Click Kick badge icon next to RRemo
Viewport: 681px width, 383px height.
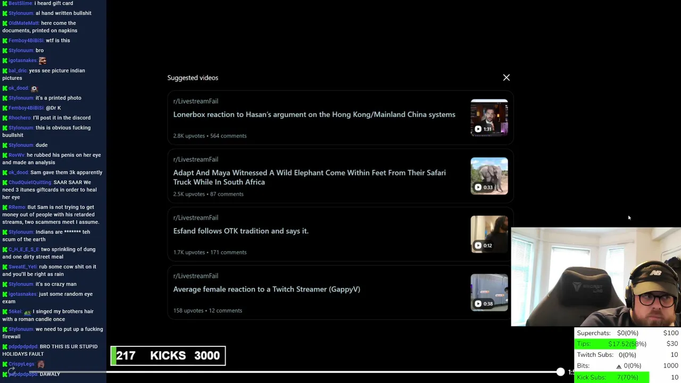pyautogui.click(x=5, y=207)
